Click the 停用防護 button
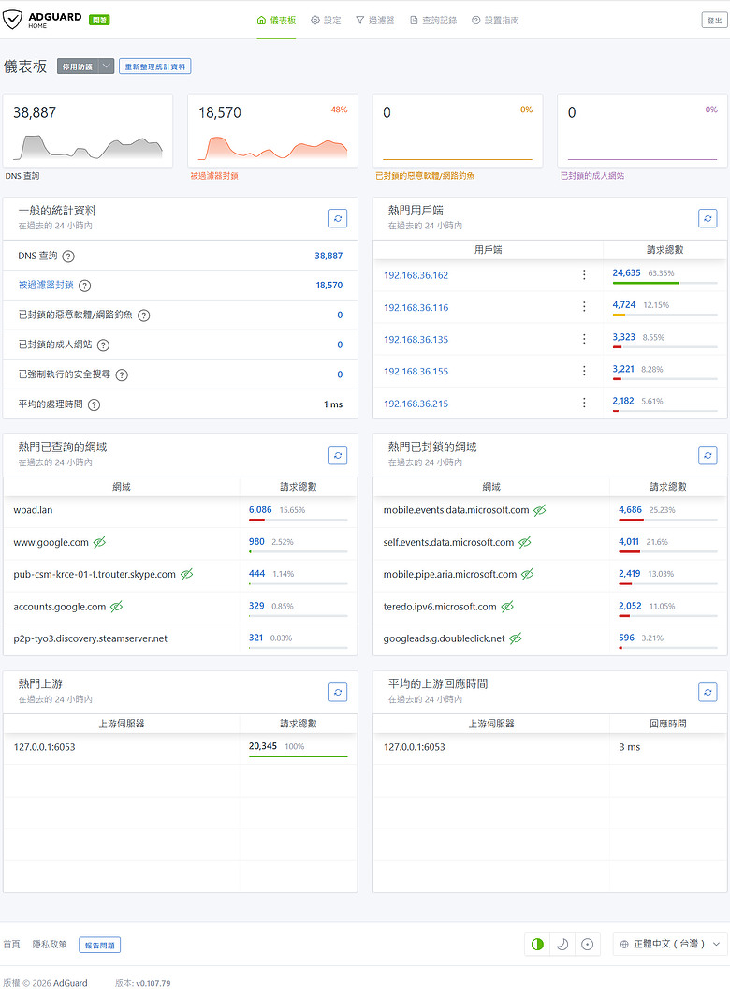 click(x=77, y=66)
